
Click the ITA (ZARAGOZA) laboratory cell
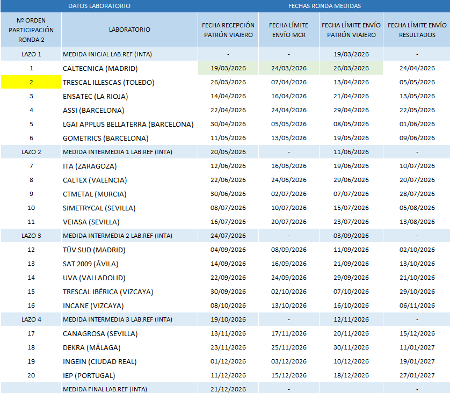coord(89,166)
